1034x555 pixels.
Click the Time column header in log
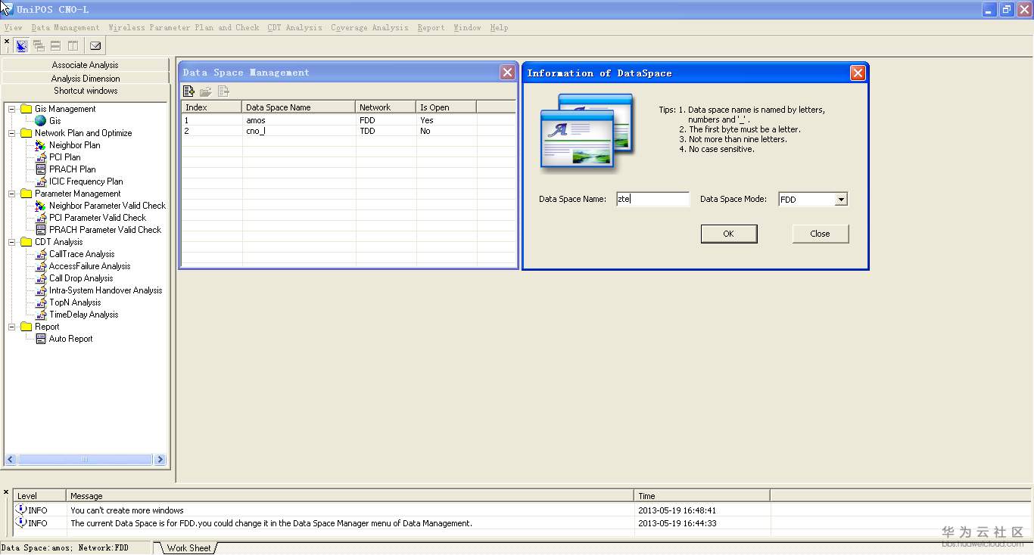(702, 496)
